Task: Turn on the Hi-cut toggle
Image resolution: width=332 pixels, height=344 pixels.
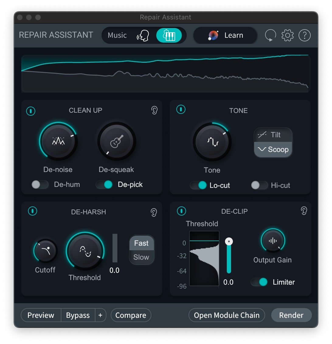Action: pos(259,185)
